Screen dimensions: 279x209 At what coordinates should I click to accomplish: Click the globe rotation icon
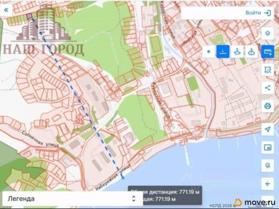click(267, 184)
